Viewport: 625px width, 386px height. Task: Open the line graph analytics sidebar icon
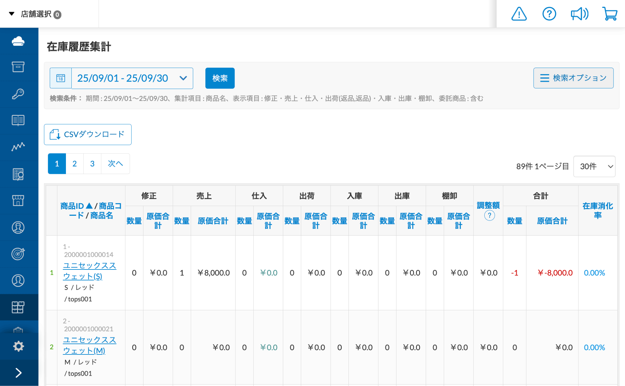(18, 147)
